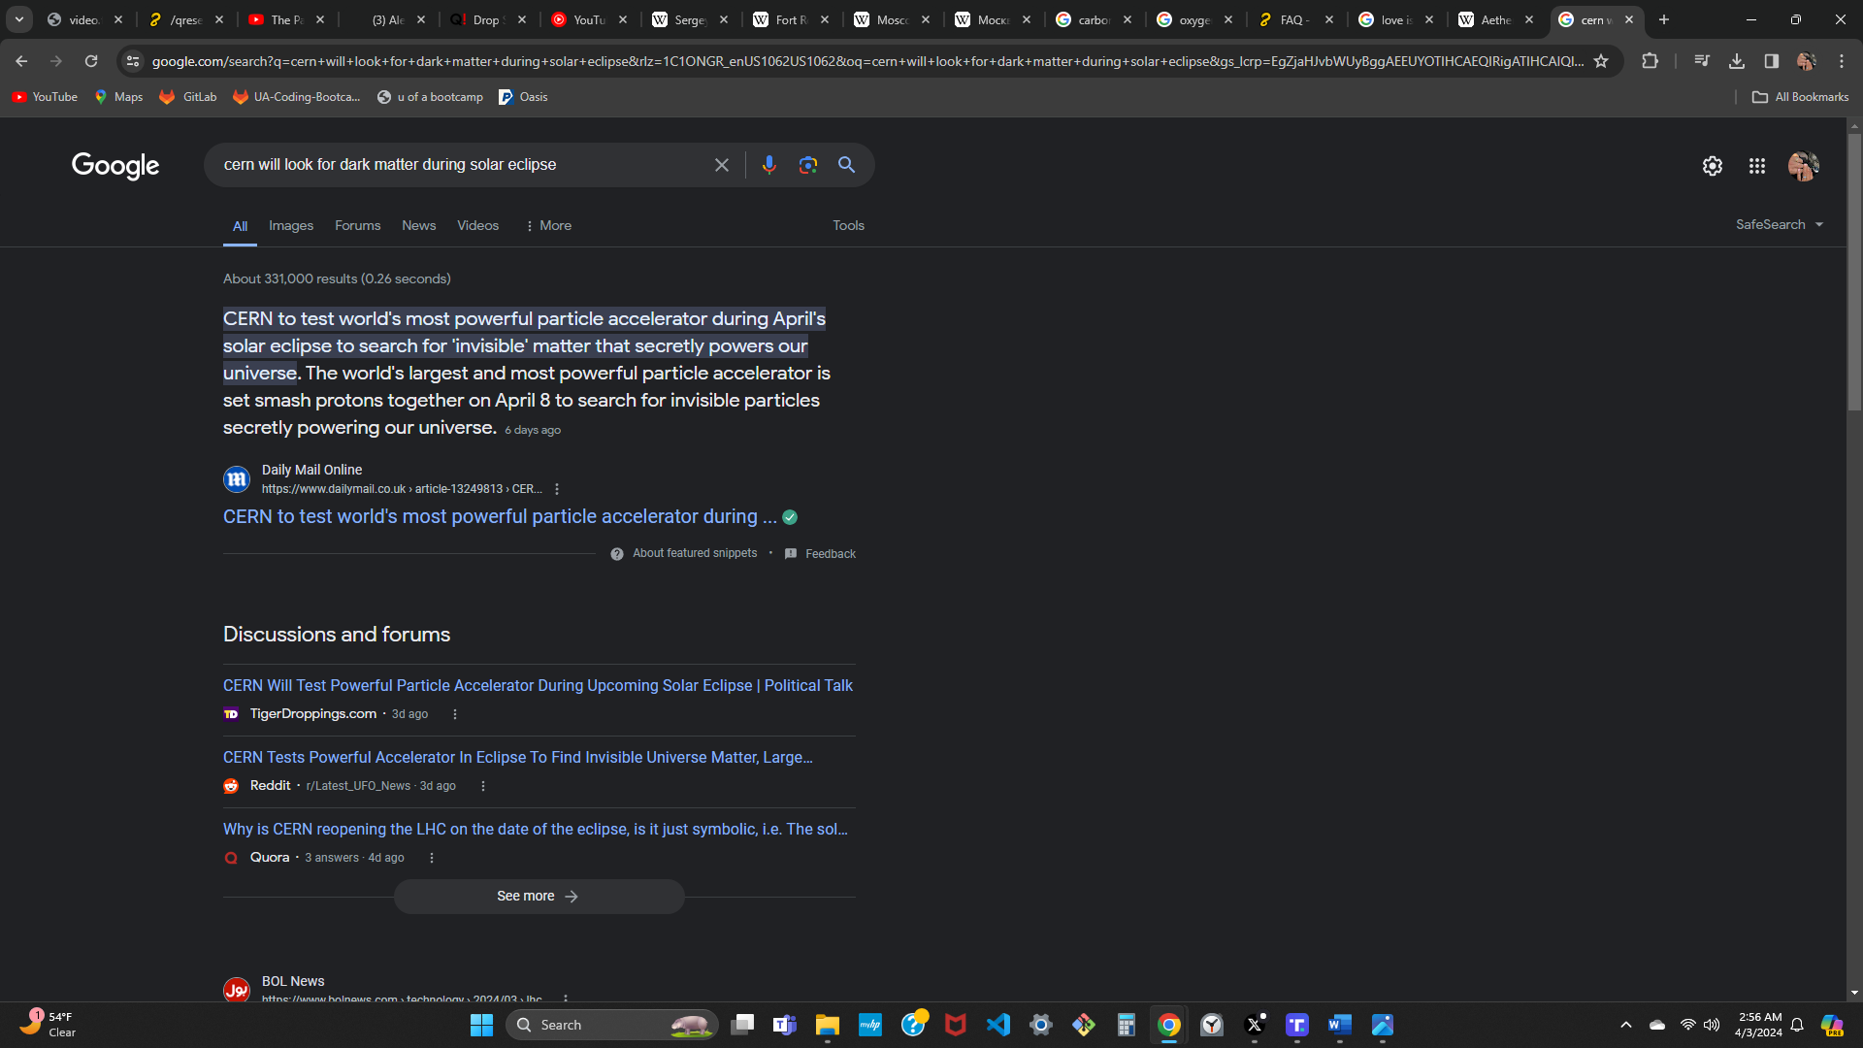Open options for Quora discussion result
The image size is (1863, 1048).
(x=432, y=858)
